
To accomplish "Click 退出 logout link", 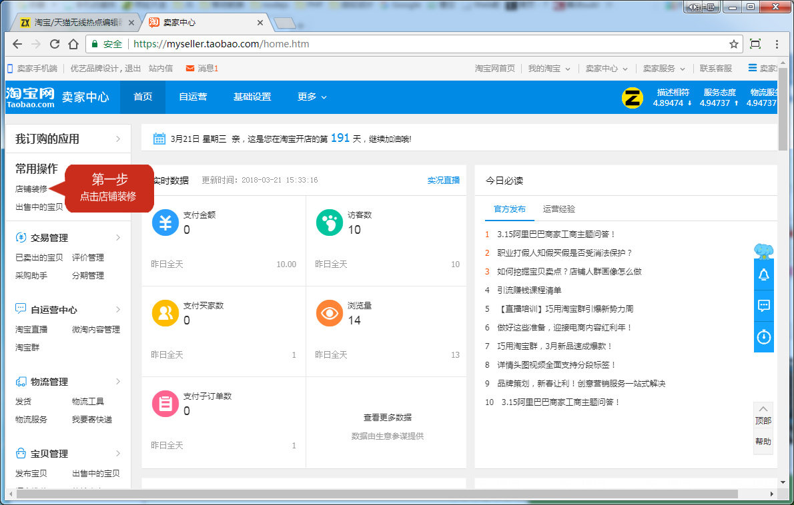I will click(x=133, y=68).
